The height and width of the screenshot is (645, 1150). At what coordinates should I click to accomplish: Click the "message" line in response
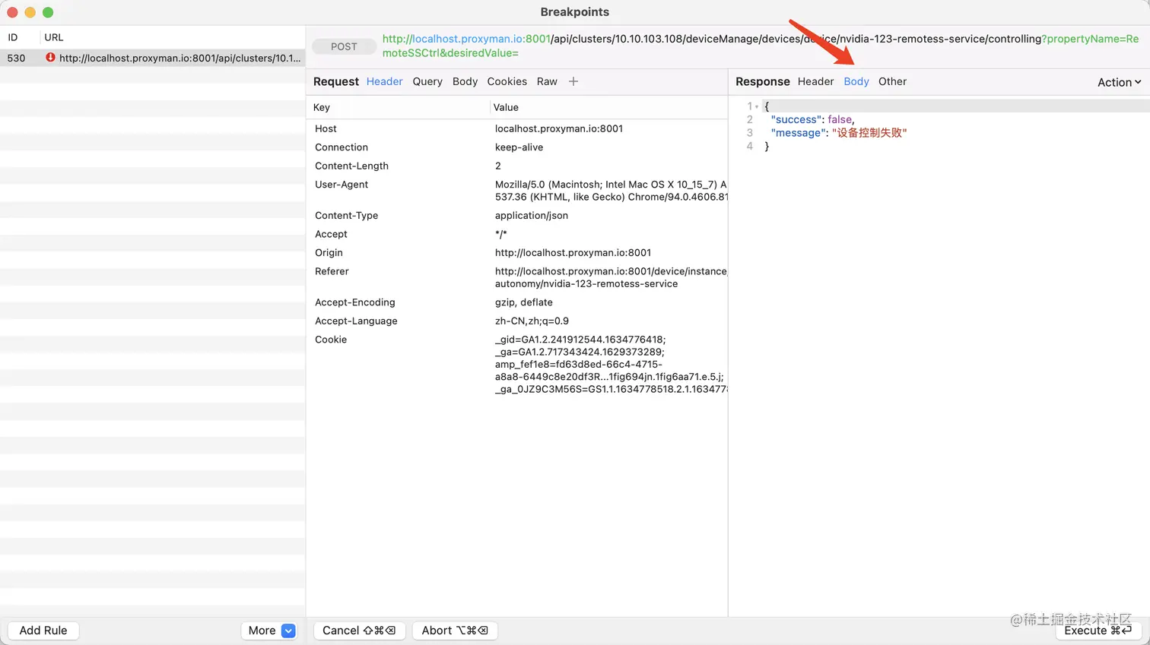[x=839, y=133]
